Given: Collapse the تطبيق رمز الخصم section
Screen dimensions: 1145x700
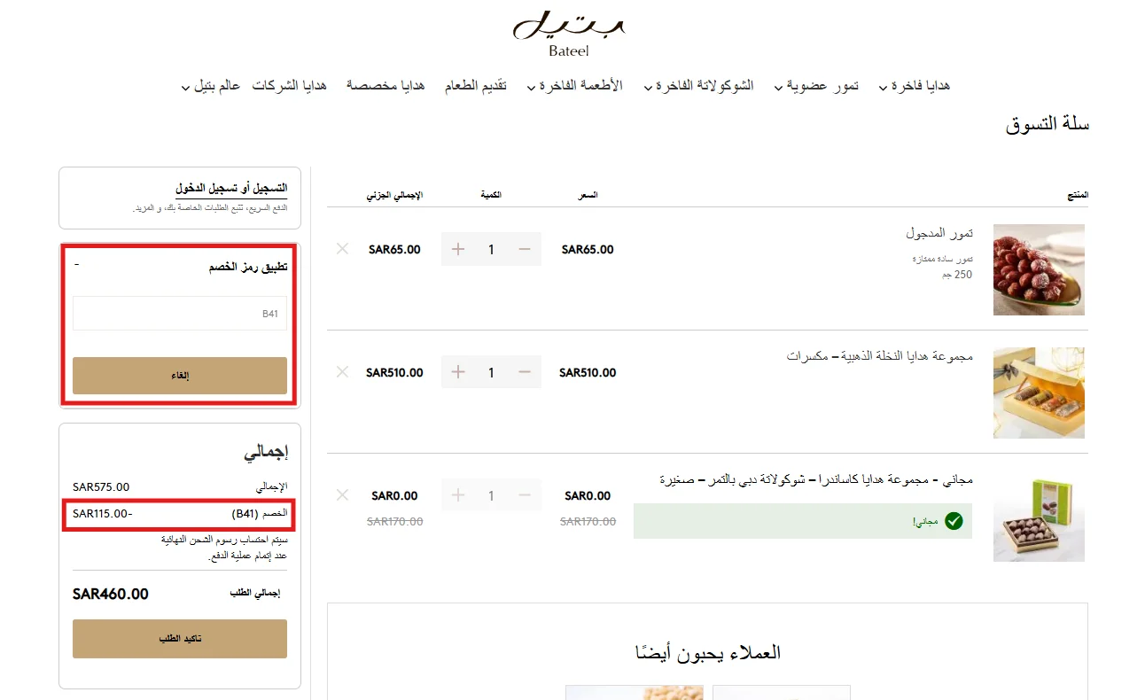Looking at the screenshot, I should pyautogui.click(x=77, y=265).
